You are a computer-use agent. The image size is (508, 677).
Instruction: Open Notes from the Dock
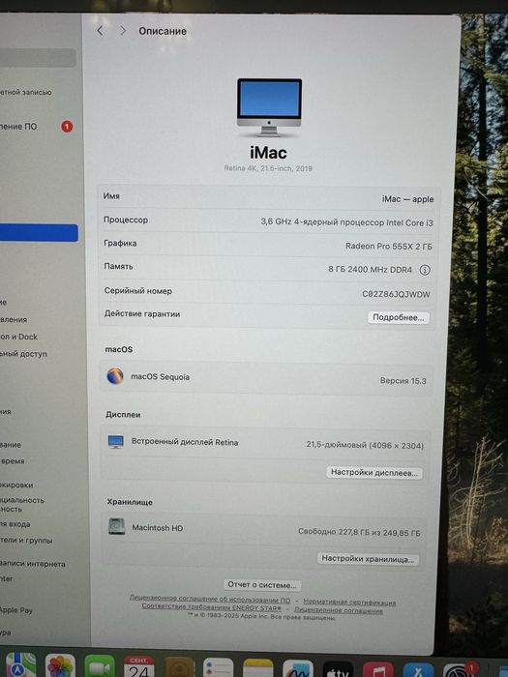pos(258,668)
